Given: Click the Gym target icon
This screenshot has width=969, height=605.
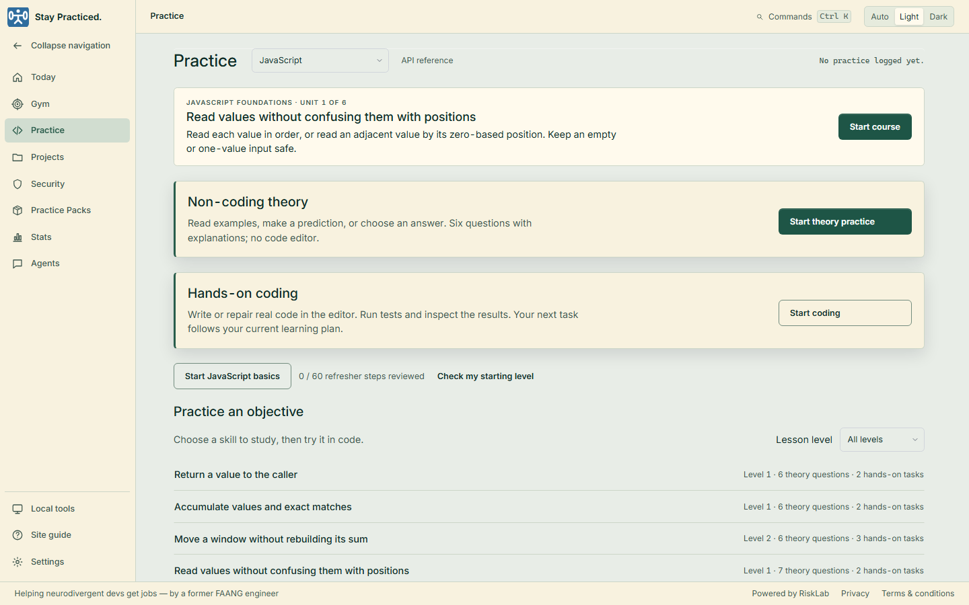Looking at the screenshot, I should tap(17, 104).
